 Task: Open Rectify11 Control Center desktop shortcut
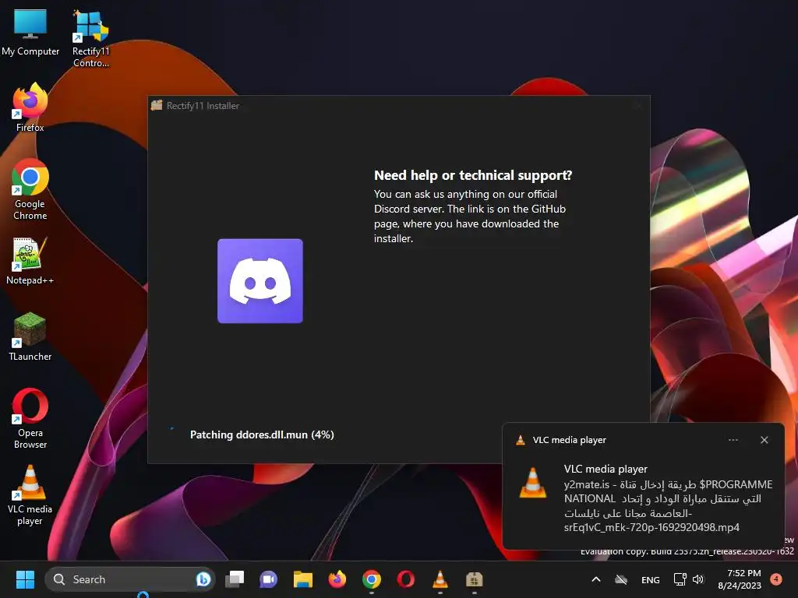90,39
